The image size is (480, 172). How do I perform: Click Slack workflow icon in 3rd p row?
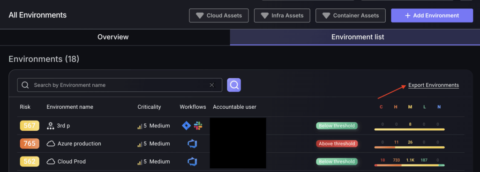tap(198, 126)
